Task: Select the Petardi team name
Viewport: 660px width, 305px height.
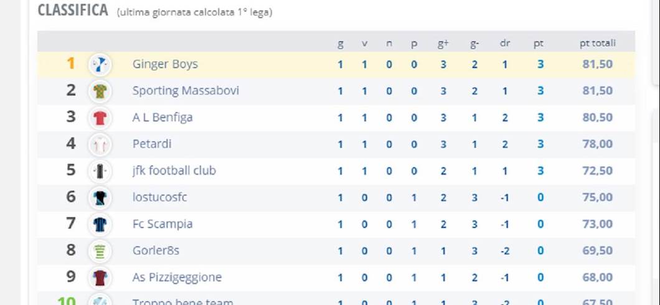Action: (151, 144)
